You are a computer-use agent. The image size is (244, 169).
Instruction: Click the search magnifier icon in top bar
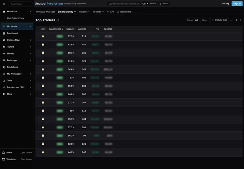point(109,3)
